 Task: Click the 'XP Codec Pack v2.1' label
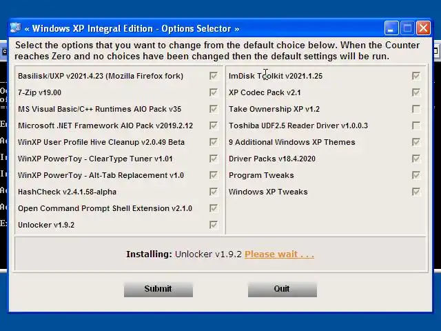tap(265, 92)
